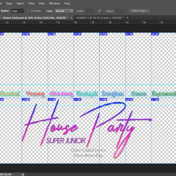
Task: Click the SUPER JUNIOR text
Action: (x=66, y=141)
